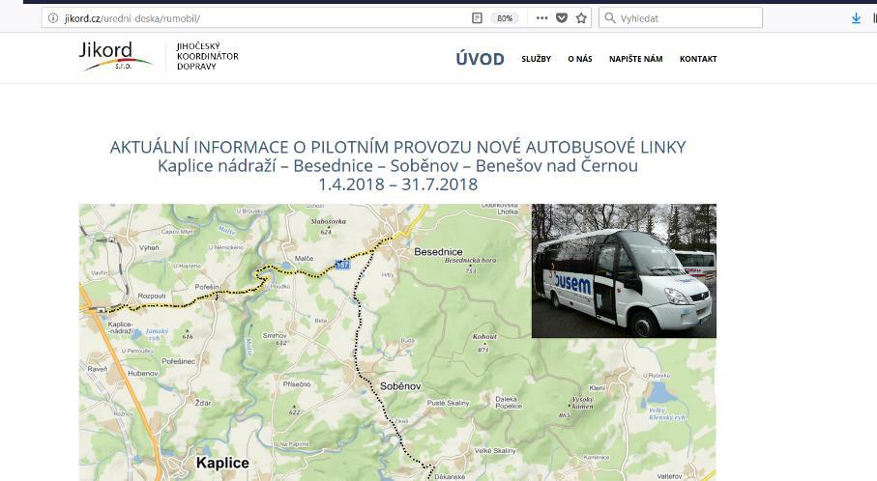Click the Vyhledat search field
This screenshot has width=877, height=481.
click(681, 18)
